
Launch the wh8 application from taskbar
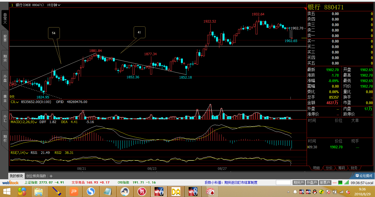tap(193, 191)
